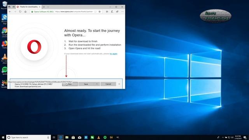This screenshot has height=140, width=249.
Task: Select the Google Chrome desktop shortcut
Action: 4,32
